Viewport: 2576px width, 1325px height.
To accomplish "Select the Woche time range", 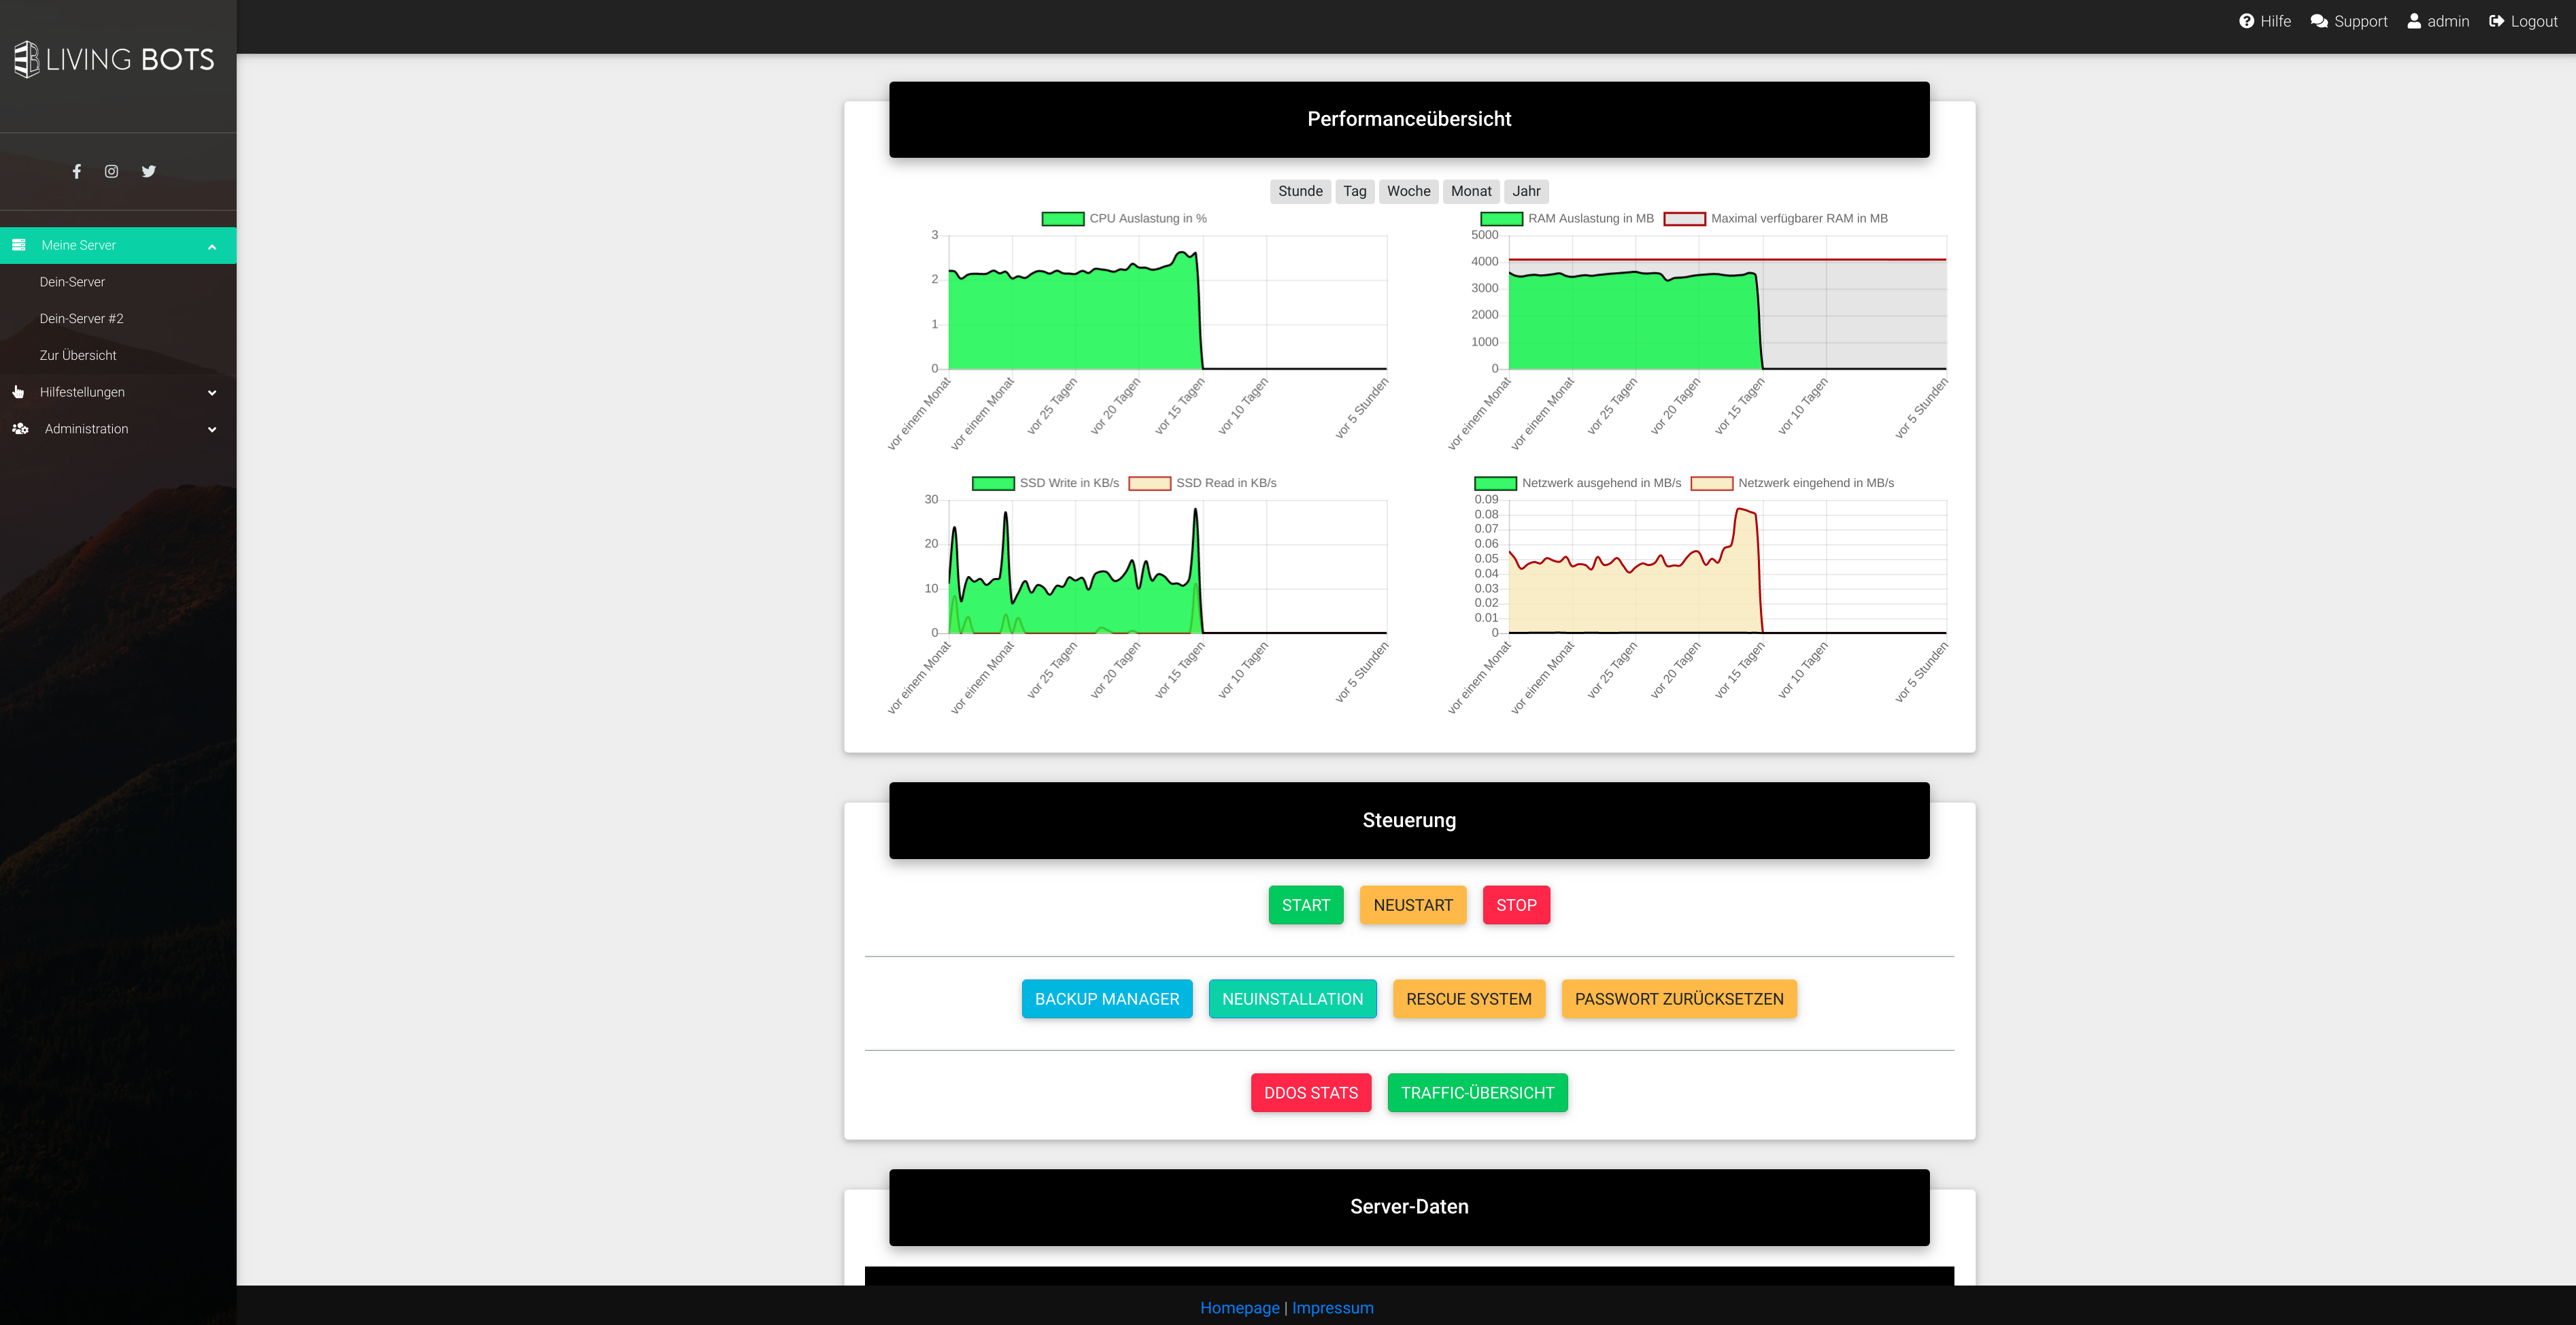I will coord(1408,191).
